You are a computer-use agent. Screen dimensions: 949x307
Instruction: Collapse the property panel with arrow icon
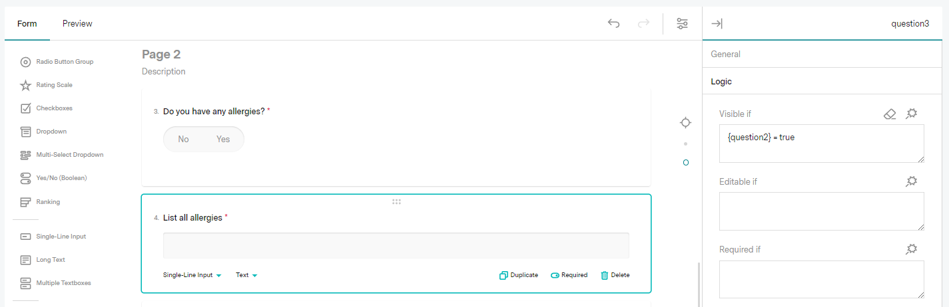click(717, 24)
